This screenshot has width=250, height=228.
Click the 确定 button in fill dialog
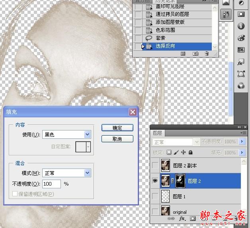tap(117, 128)
